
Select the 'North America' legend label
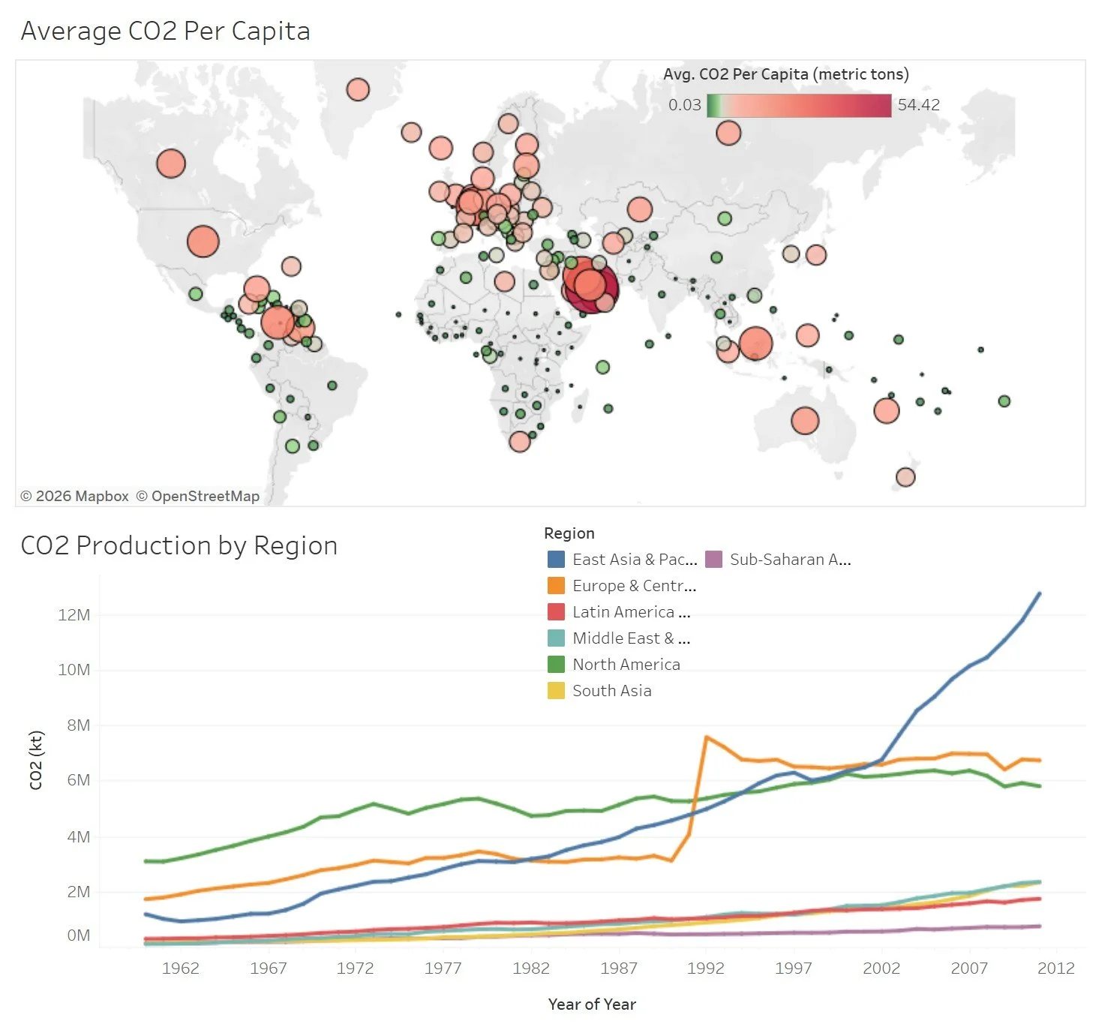click(x=626, y=664)
